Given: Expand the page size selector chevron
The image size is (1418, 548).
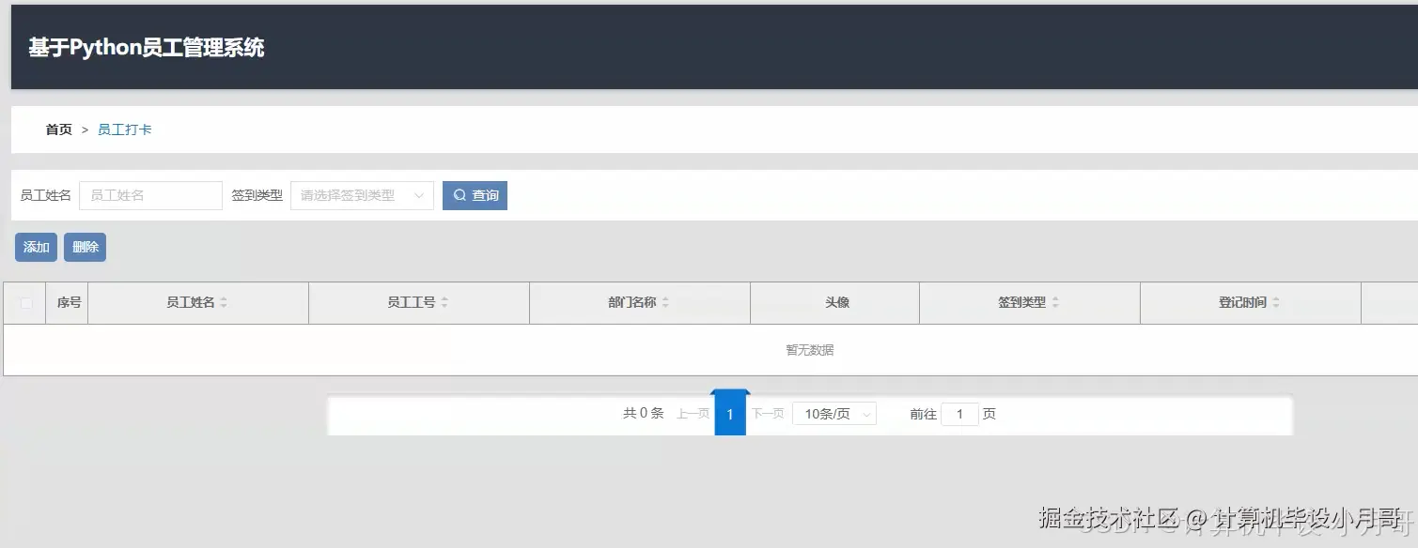Looking at the screenshot, I should tap(866, 414).
